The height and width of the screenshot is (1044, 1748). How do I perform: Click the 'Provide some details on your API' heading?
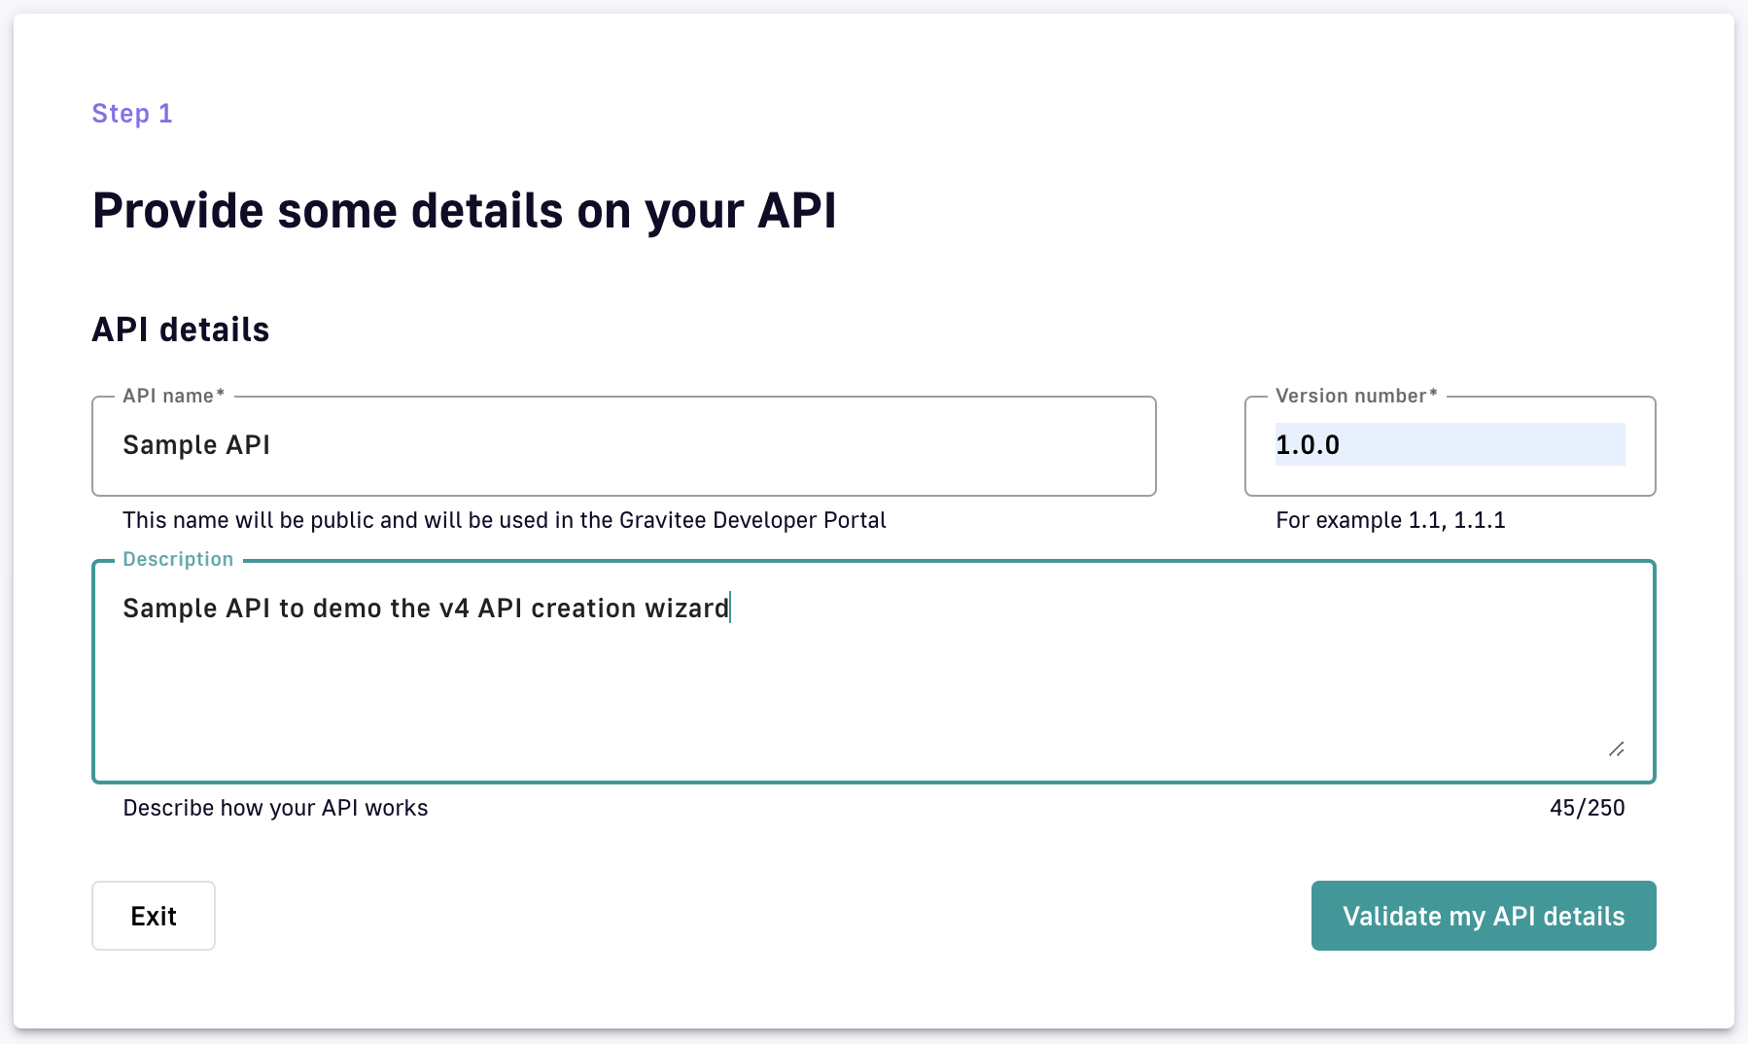464,211
